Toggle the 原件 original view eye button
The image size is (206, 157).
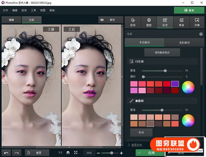108,20
